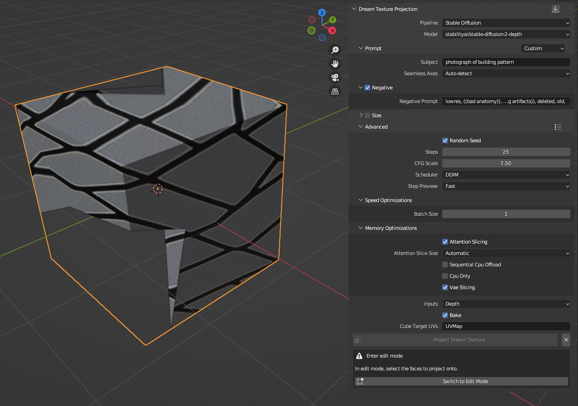Viewport: 578px width, 406px height.
Task: Click the zoom magnifier viewport icon
Action: [335, 50]
